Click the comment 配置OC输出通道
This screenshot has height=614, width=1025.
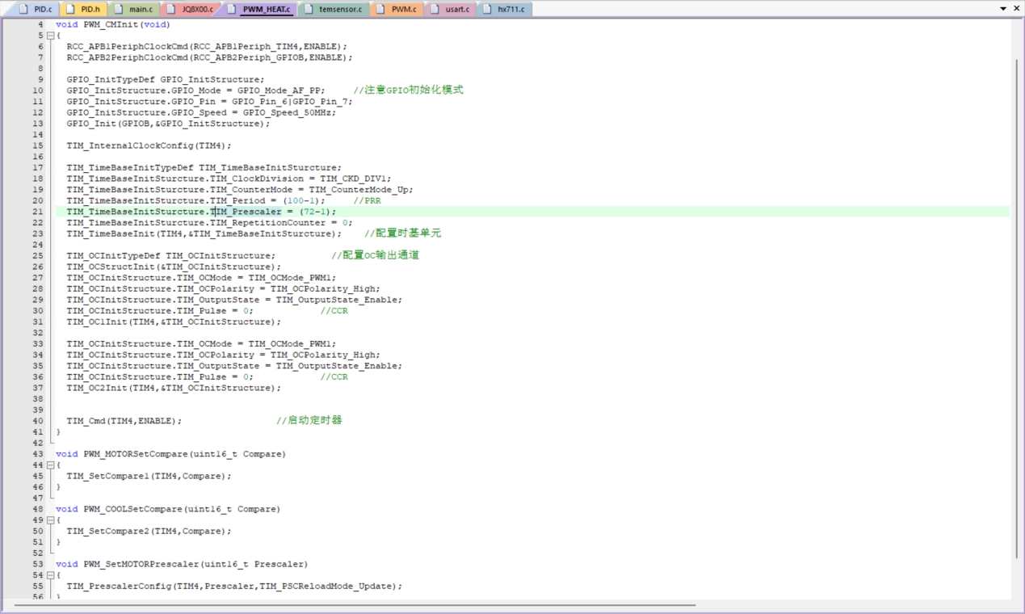375,255
